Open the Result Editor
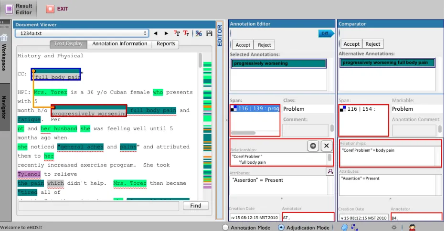 click(x=19, y=9)
